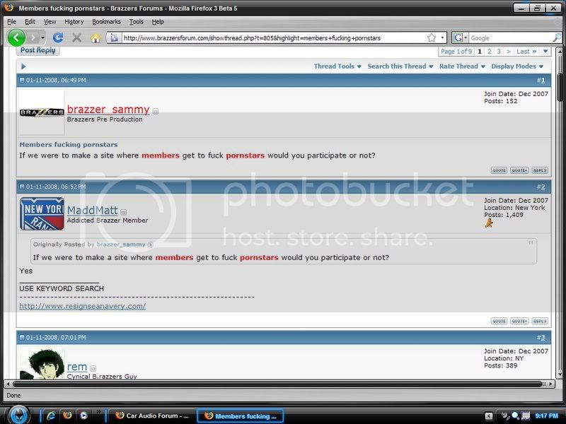Open the Windows Start orb
This screenshot has height=424, width=566.
[18, 415]
